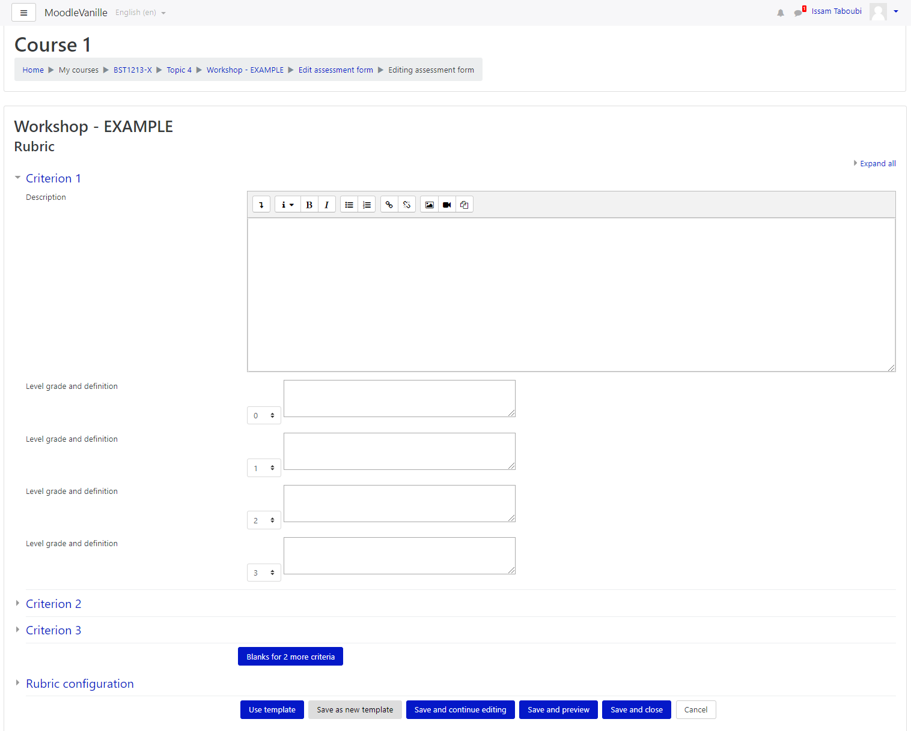Insert ordered numbered list
The width and height of the screenshot is (911, 731).
[367, 205]
